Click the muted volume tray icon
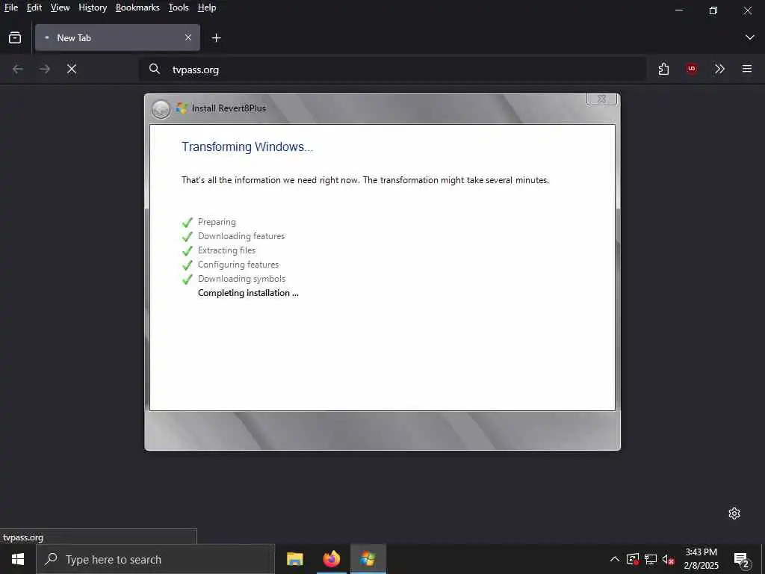 [669, 559]
